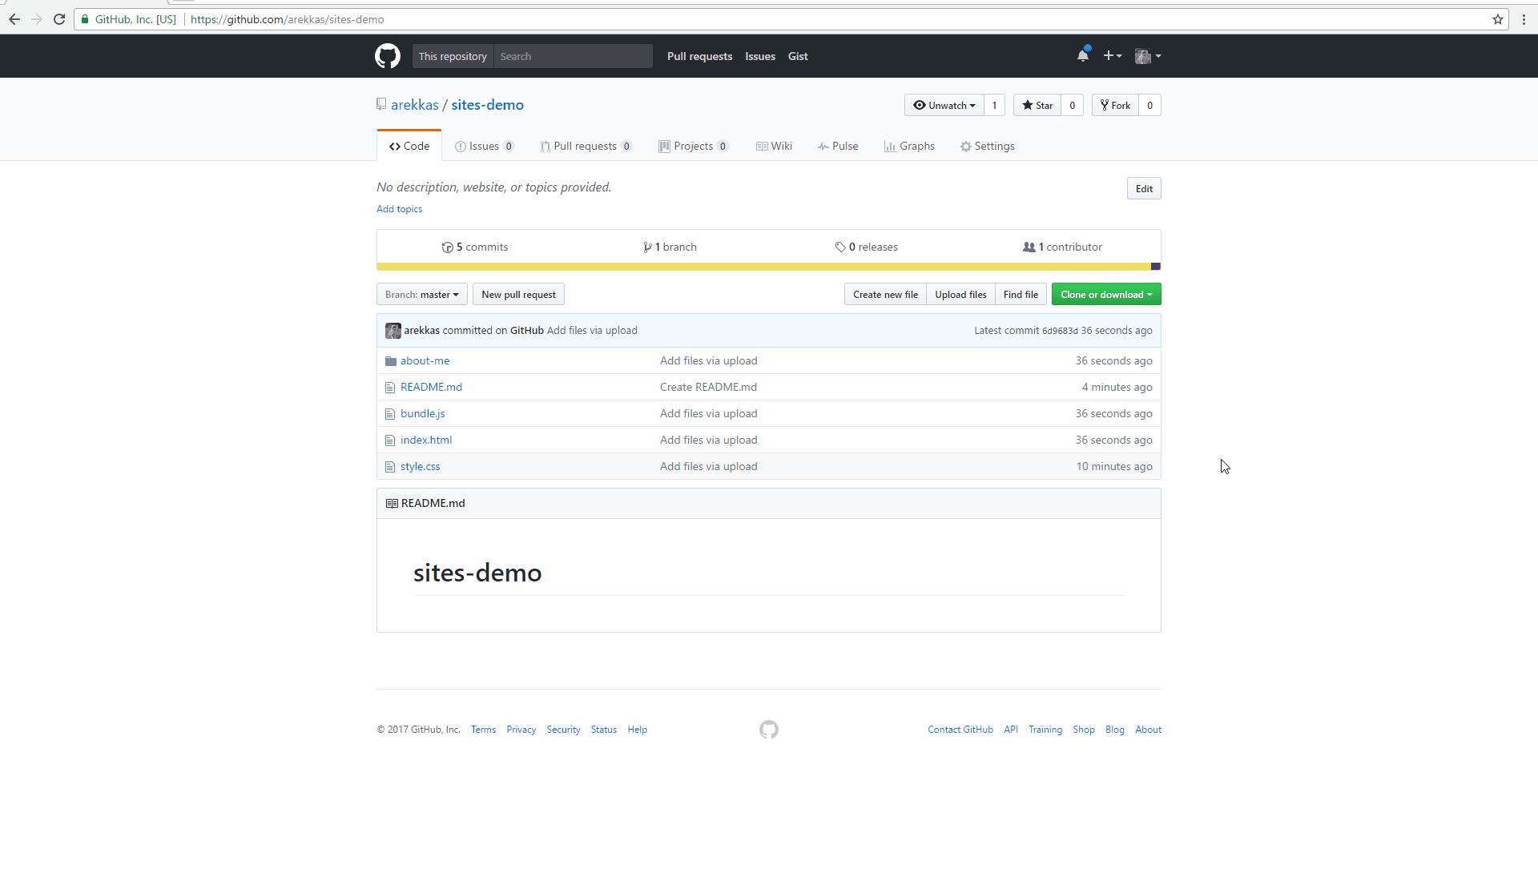Click the arekkas avatar in commit row
This screenshot has width=1538, height=893.
click(x=393, y=331)
